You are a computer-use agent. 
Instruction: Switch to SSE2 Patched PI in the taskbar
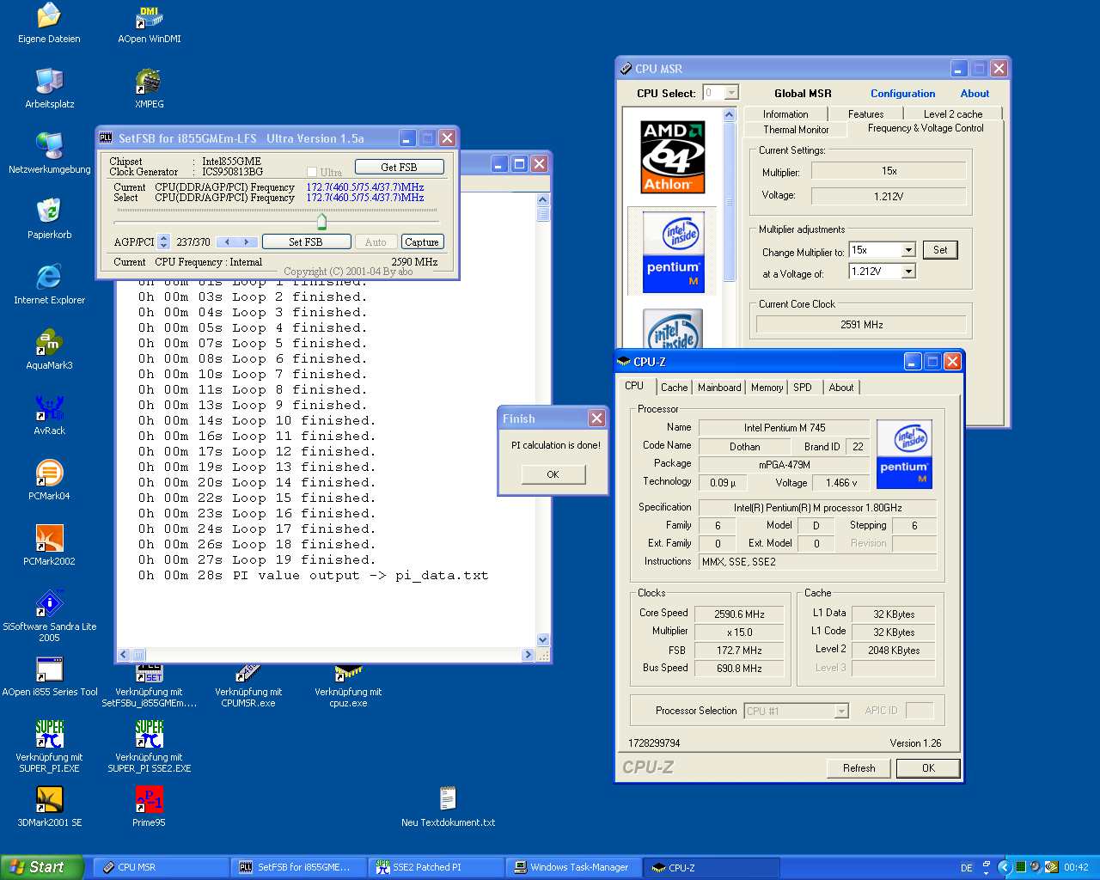(436, 867)
